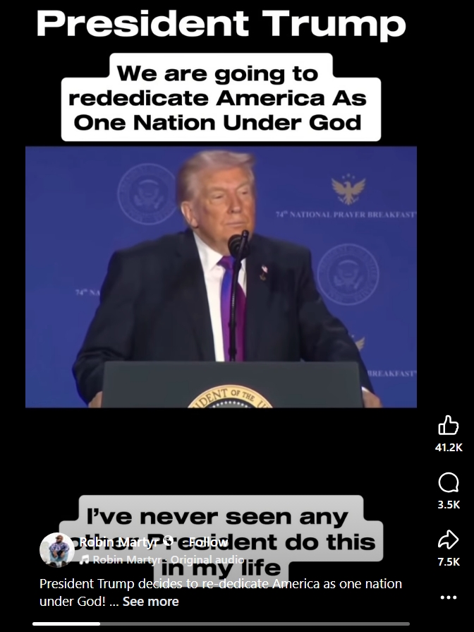
Task: Open comments via the speech bubble icon
Action: click(x=448, y=482)
